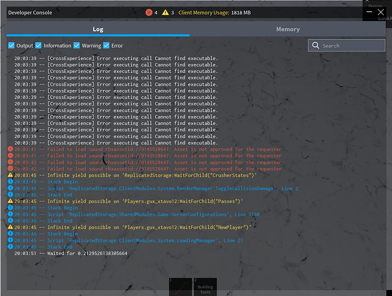Click the yellow warning count icon
Screen dimensions: 392x296
click(166, 12)
